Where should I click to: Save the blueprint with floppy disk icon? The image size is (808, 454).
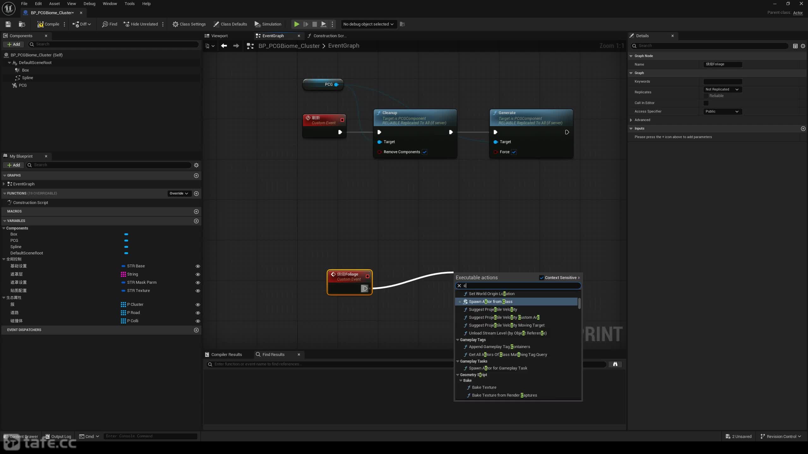click(x=8, y=24)
